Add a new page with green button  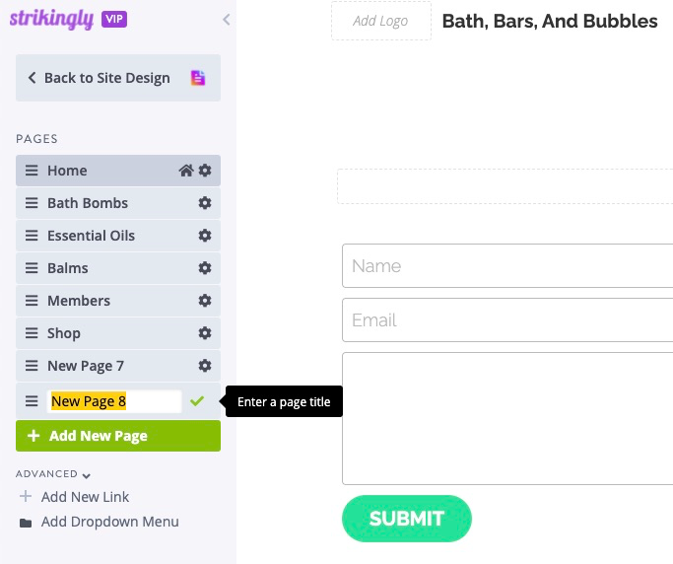tap(118, 436)
